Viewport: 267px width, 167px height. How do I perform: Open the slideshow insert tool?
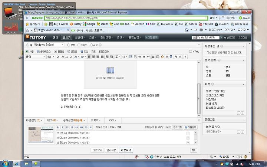click(44, 52)
